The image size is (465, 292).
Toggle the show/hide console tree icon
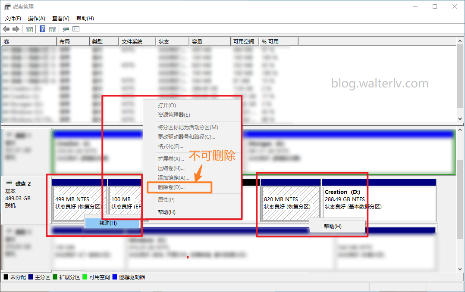[x=29, y=29]
